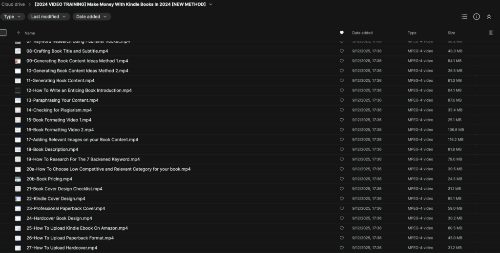500x253 pixels.
Task: Expand folder name chevron in breadcrumb
Action: [x=210, y=4]
